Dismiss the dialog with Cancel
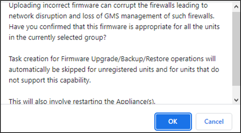Image resolution: width=241 pixels, height=133 pixels. coord(214,121)
